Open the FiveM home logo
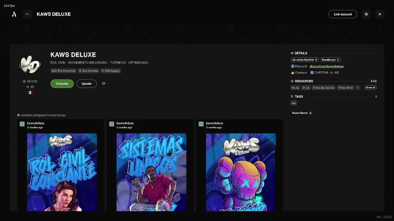This screenshot has height=221, width=394. point(14,14)
